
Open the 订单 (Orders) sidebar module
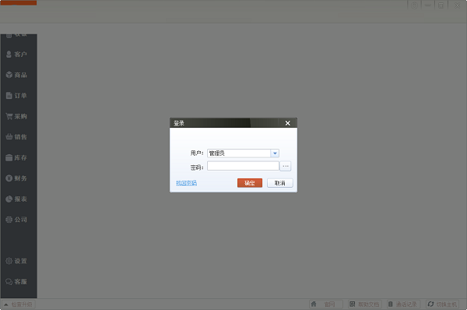(16, 95)
